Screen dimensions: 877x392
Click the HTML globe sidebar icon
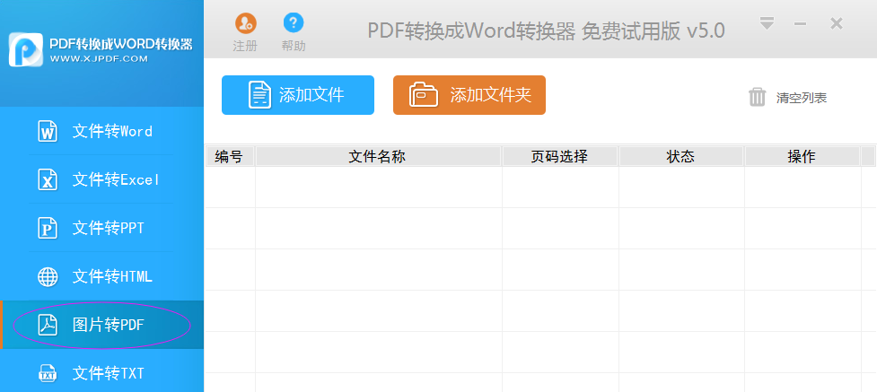tap(48, 277)
